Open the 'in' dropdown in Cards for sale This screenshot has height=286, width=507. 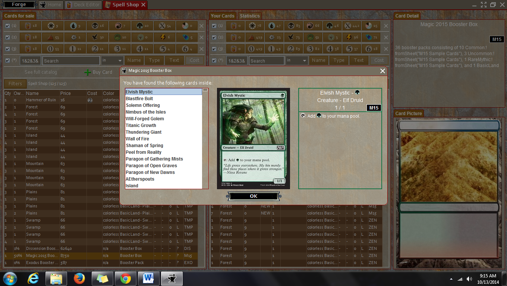point(112,60)
